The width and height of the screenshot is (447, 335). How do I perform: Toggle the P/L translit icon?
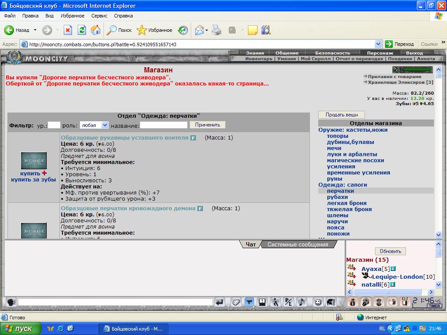(x=289, y=302)
